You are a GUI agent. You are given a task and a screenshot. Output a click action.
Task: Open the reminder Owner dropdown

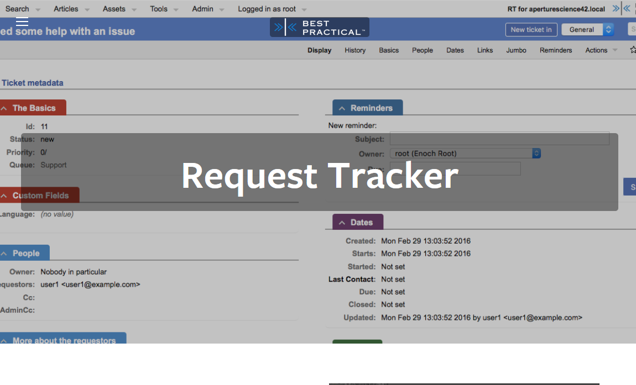coord(465,153)
